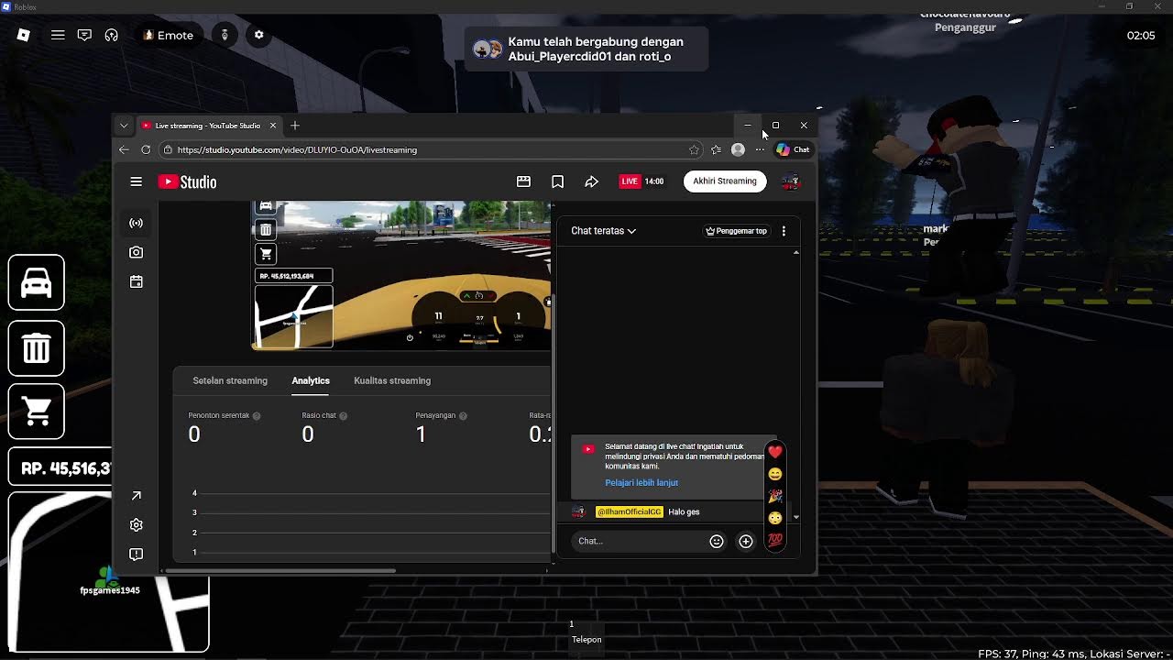Go back in the browser
The image size is (1173, 660).
pos(124,149)
